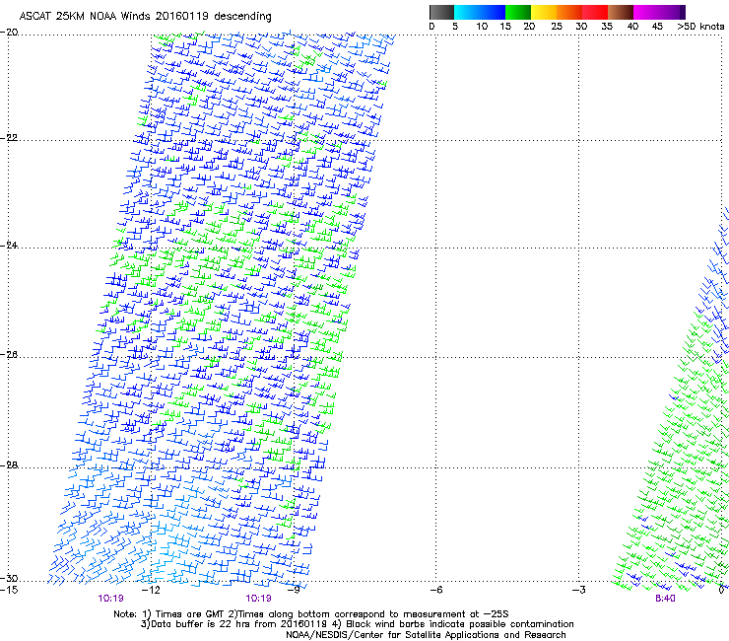Image resolution: width=729 pixels, height=641 pixels.
Task: Pick the red 30-35 knots color bar segment
Action: click(595, 12)
